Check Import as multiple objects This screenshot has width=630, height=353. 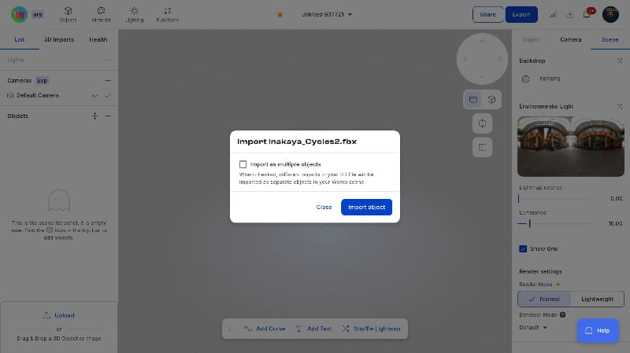(243, 164)
